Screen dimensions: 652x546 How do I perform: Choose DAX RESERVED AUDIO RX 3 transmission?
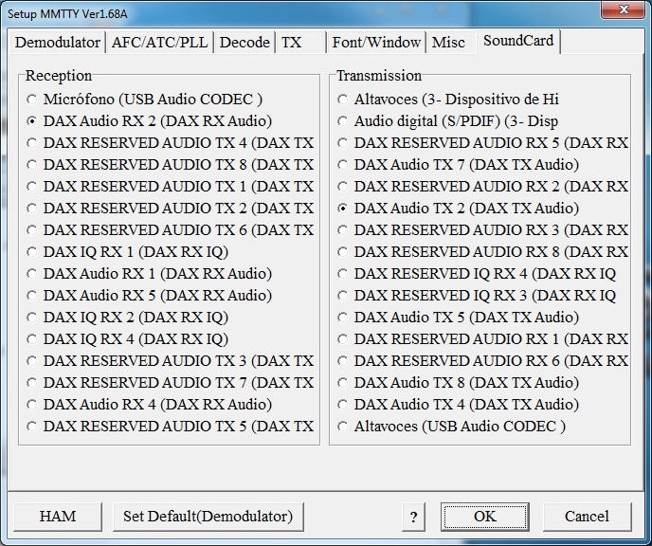point(482,230)
